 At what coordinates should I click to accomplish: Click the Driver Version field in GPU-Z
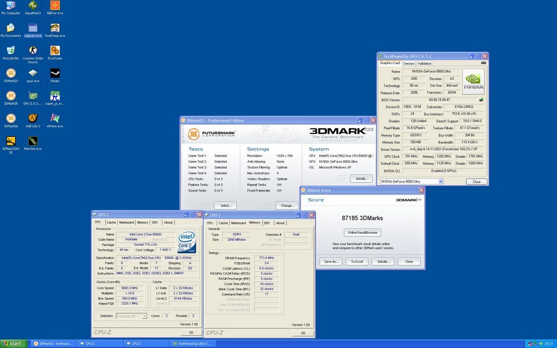click(443, 149)
